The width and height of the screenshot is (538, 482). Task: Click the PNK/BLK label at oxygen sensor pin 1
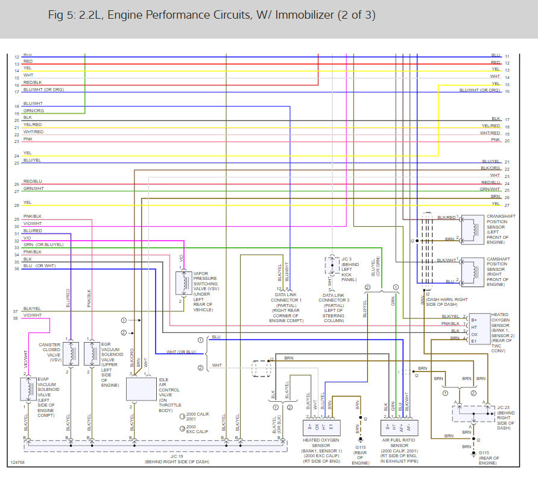pyautogui.click(x=450, y=323)
